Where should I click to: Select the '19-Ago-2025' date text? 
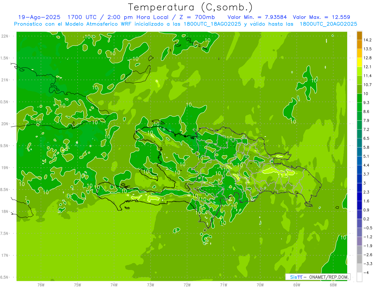click(39, 17)
